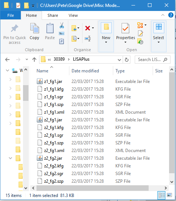The image size is (176, 201).
Task: Click the Edit pencil icon in Open group
Action: click(140, 33)
